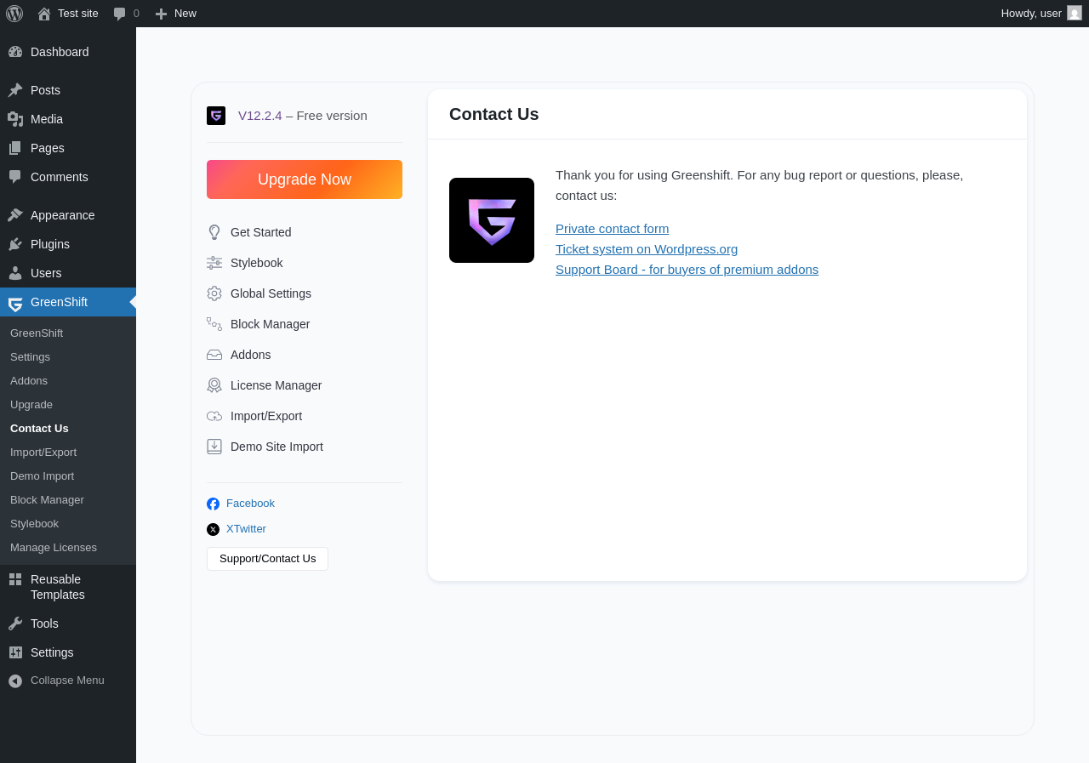Click the Users person icon
1089x763 pixels.
(15, 273)
